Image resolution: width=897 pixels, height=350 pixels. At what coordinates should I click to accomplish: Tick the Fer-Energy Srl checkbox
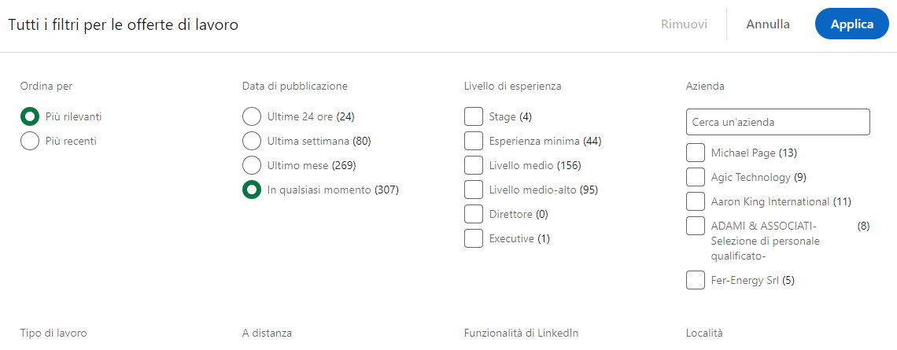click(695, 280)
